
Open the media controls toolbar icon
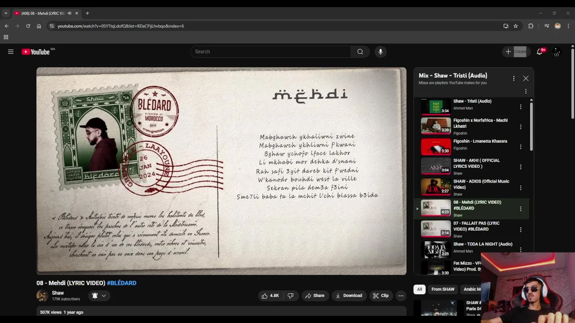(547, 26)
